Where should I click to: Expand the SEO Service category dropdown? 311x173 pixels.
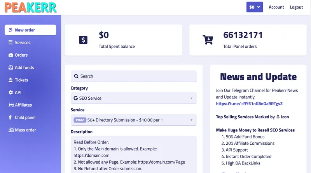(x=134, y=98)
